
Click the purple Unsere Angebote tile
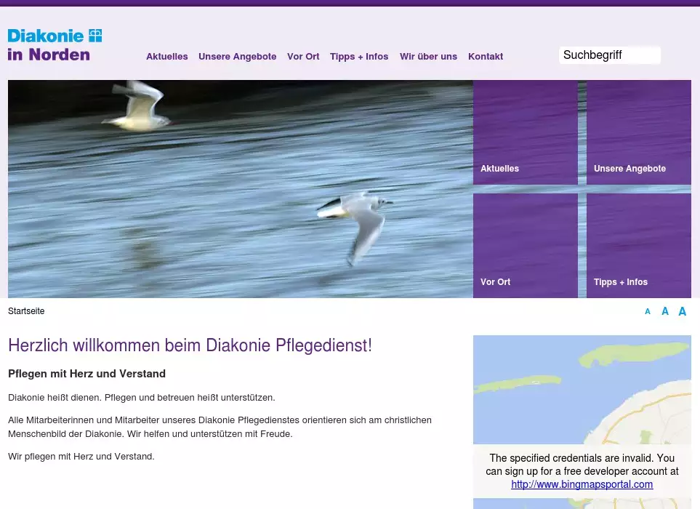[638, 132]
